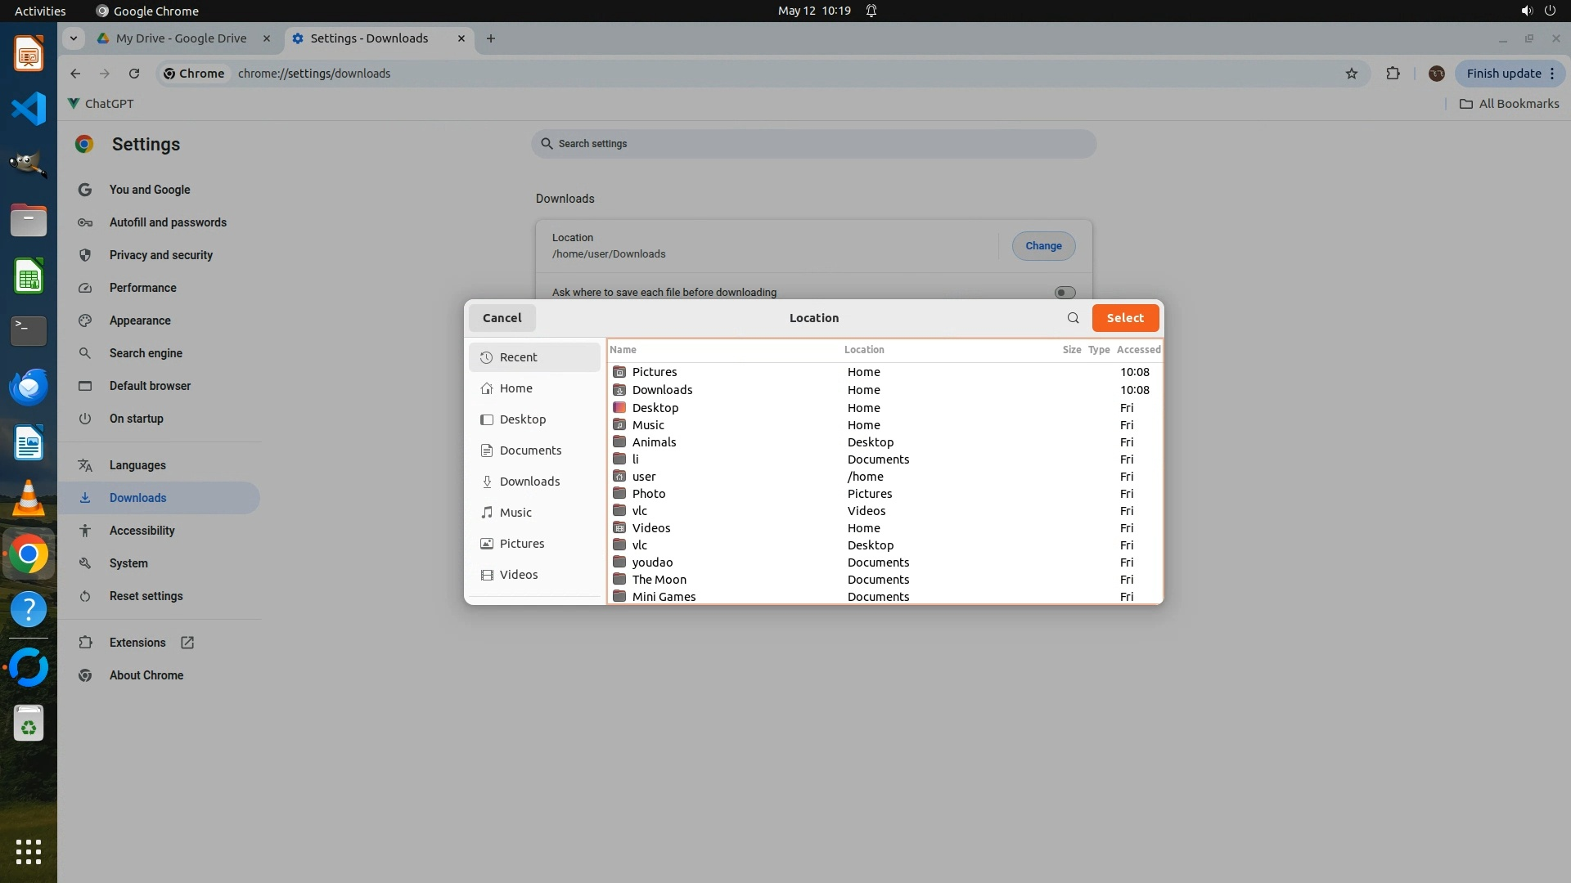
Task: Expand the tab search dropdown arrow
Action: pyautogui.click(x=74, y=38)
